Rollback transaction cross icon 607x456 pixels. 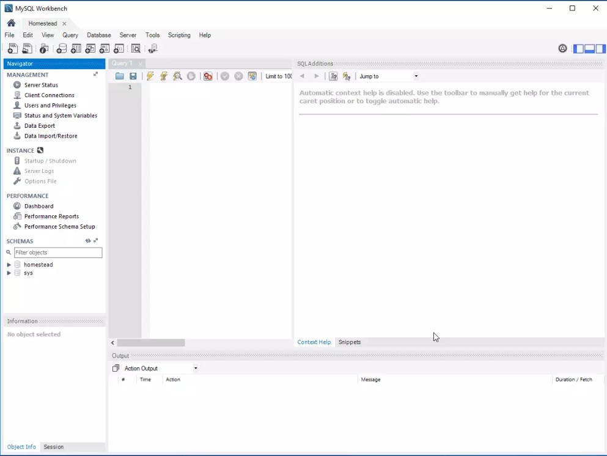[238, 76]
